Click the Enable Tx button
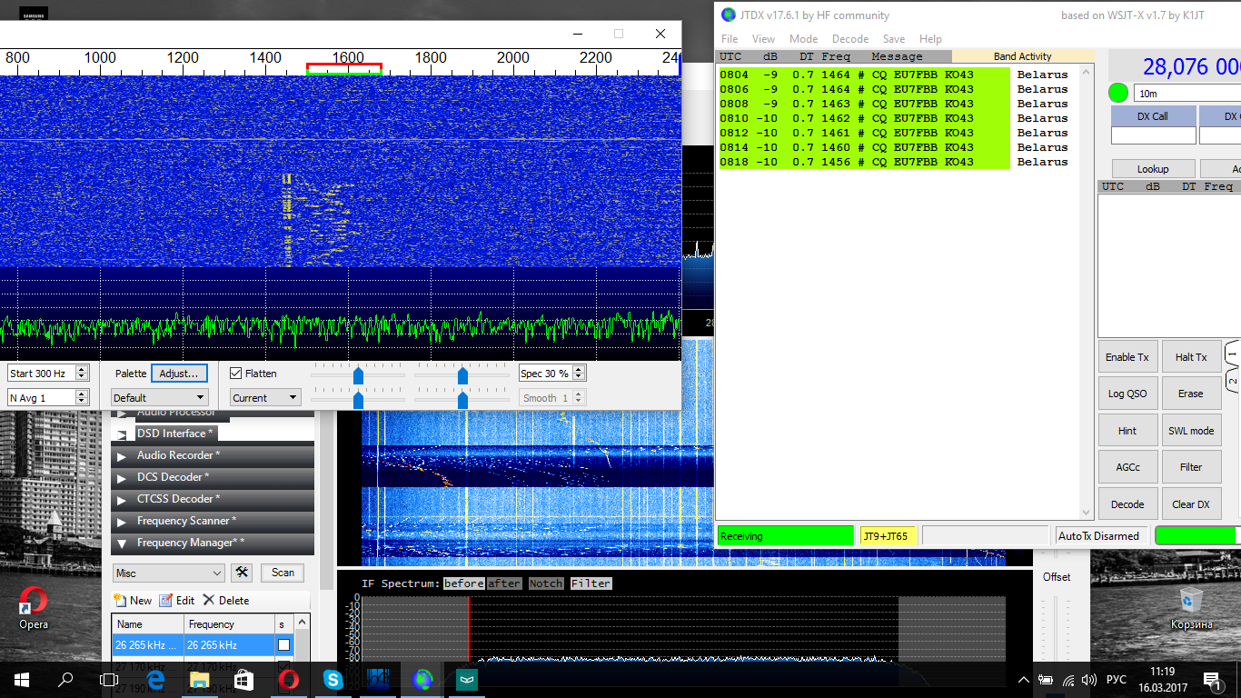This screenshot has width=1241, height=698. point(1127,357)
